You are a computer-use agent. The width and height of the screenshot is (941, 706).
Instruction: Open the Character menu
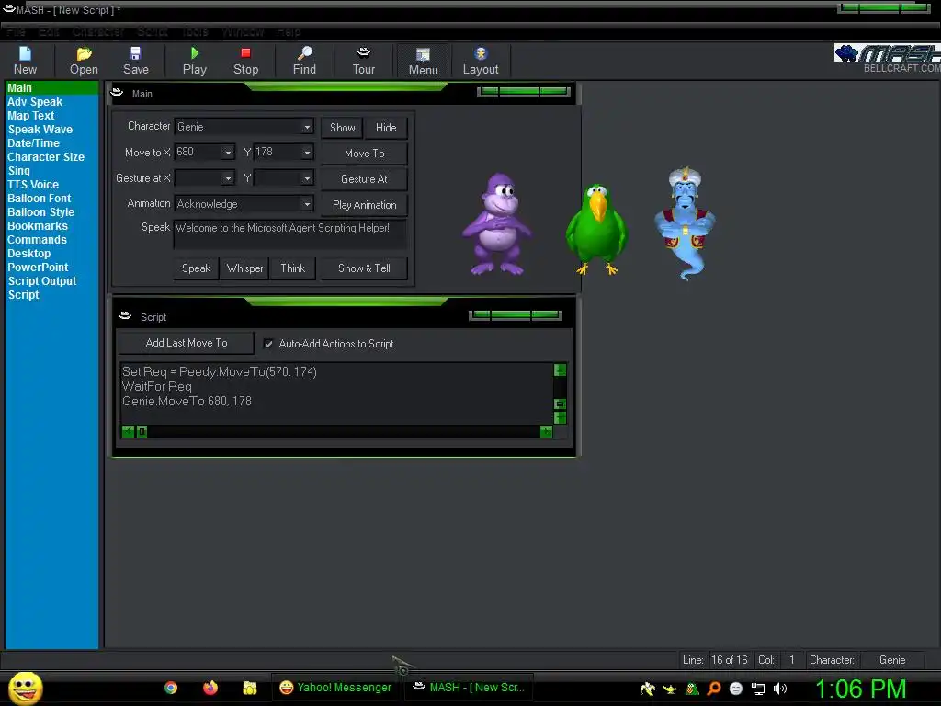click(x=98, y=32)
